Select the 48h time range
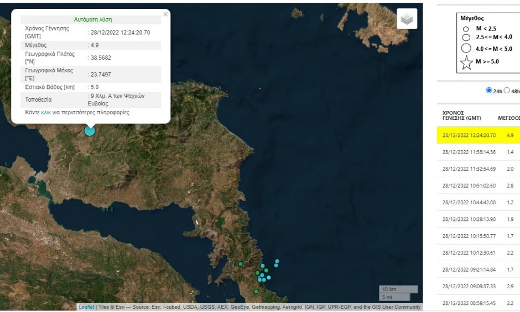 click(x=506, y=91)
